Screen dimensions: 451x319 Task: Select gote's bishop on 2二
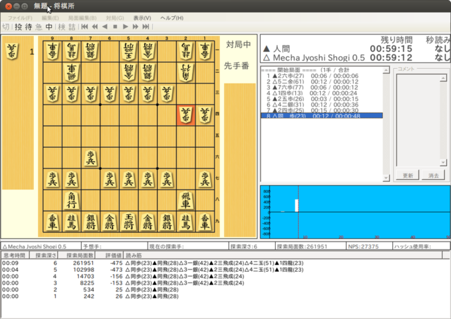coord(186,72)
